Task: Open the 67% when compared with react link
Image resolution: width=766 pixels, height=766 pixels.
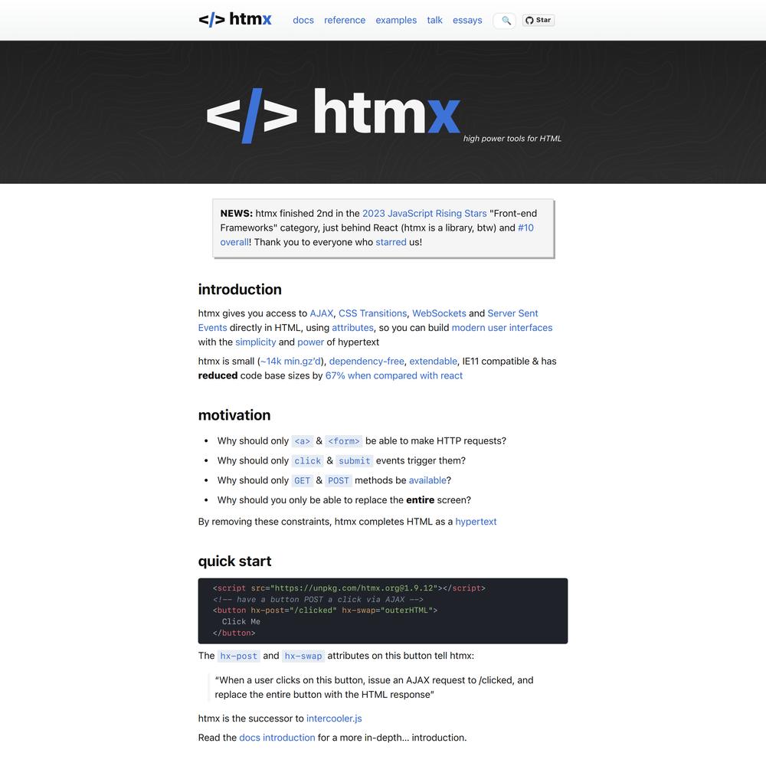Action: (x=394, y=375)
